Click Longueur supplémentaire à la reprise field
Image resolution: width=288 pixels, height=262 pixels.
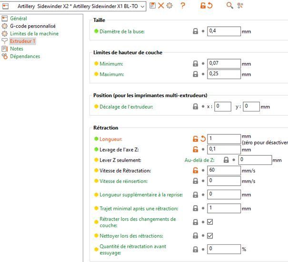[224, 194]
